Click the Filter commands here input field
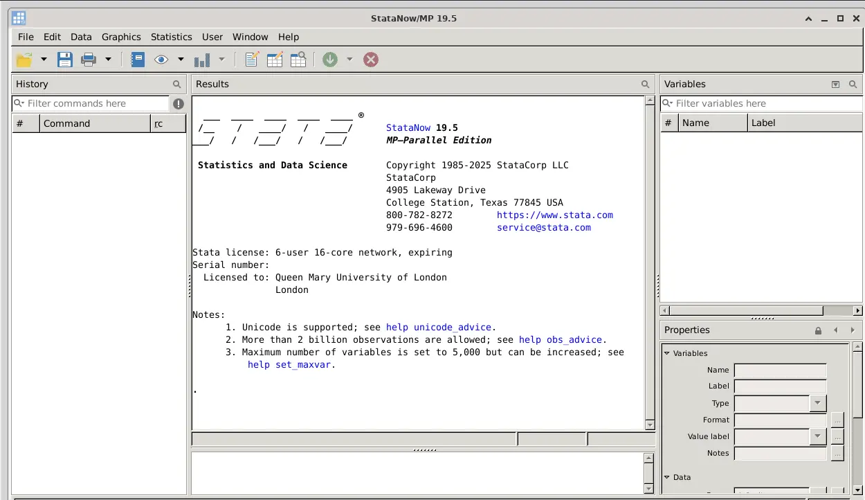 point(83,102)
